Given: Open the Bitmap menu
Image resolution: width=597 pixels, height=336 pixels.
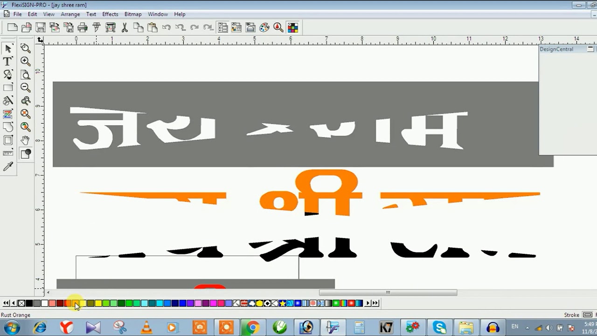Looking at the screenshot, I should pyautogui.click(x=133, y=14).
